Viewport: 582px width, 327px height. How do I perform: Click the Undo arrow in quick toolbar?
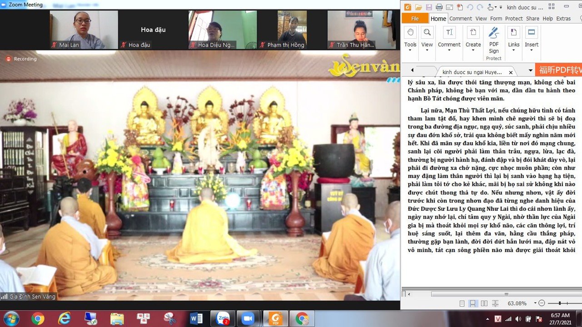point(470,7)
